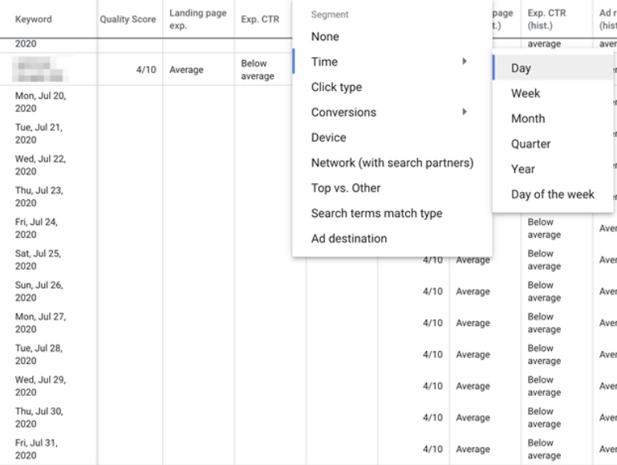Select None in the Segment menu

(x=325, y=37)
